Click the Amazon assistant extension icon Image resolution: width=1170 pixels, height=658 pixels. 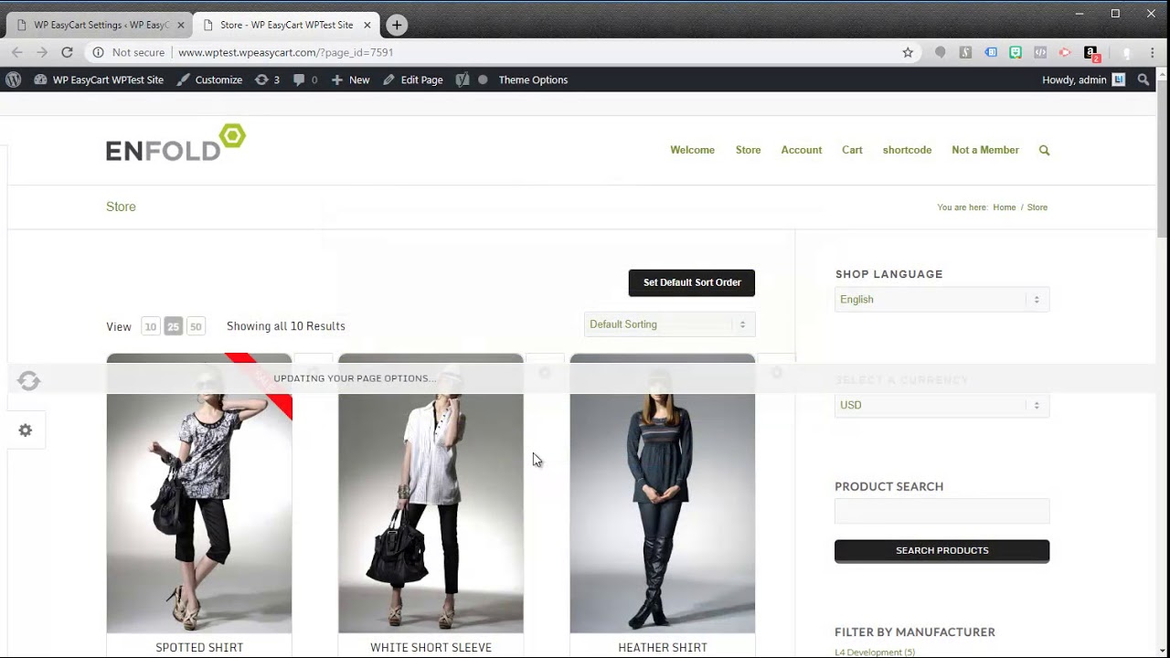[1090, 53]
